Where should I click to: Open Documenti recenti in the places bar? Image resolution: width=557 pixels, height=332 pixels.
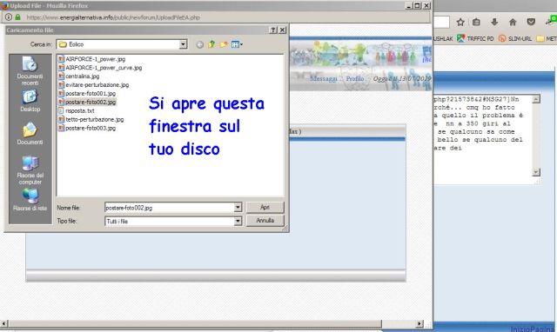coord(30,71)
